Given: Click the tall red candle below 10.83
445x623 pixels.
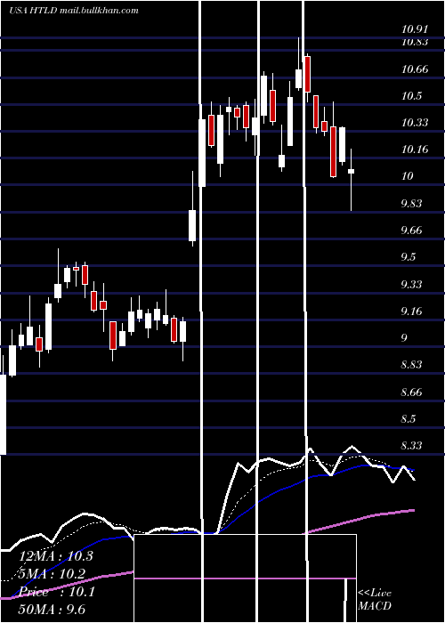Looking at the screenshot, I should (307, 77).
